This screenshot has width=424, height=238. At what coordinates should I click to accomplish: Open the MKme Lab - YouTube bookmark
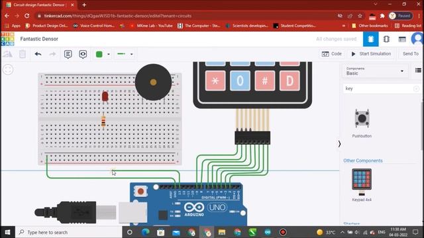tap(151, 26)
